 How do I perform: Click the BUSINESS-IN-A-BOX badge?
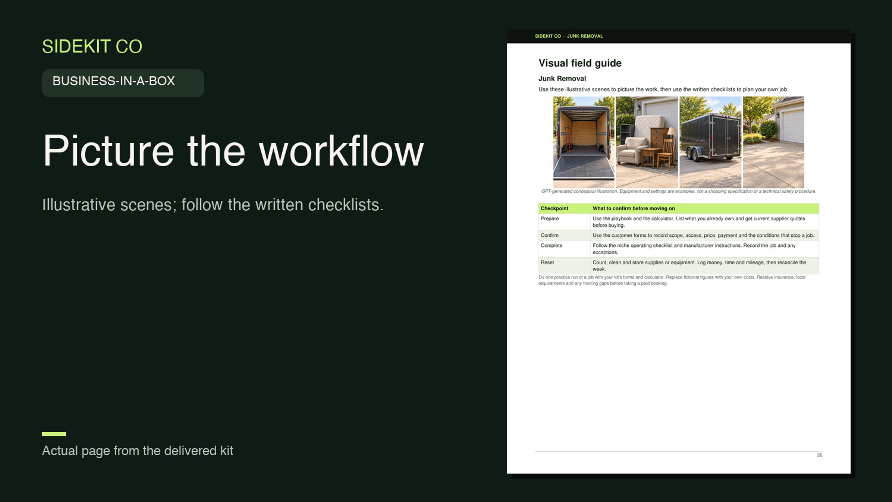[x=123, y=83]
